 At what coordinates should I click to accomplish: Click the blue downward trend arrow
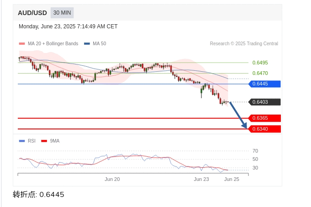pyautogui.click(x=238, y=115)
